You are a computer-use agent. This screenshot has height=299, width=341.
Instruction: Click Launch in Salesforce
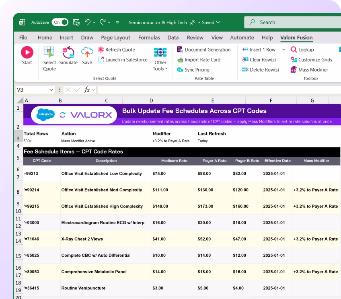122,59
